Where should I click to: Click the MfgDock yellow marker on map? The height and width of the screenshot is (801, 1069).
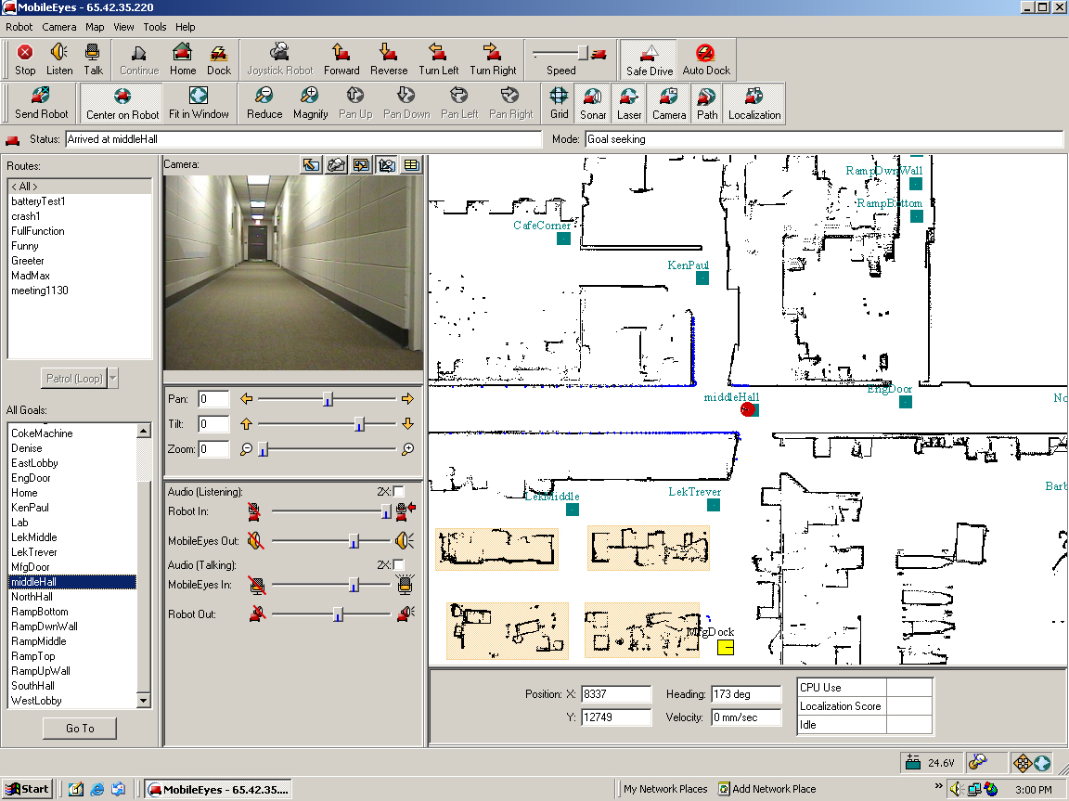[726, 647]
